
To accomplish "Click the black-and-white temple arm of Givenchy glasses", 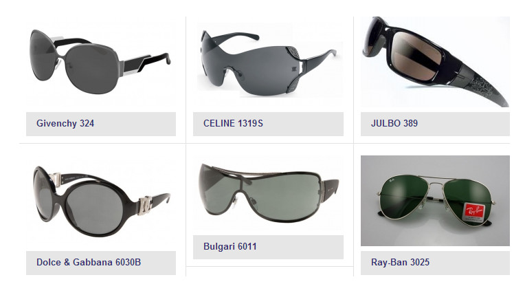I will (146, 63).
